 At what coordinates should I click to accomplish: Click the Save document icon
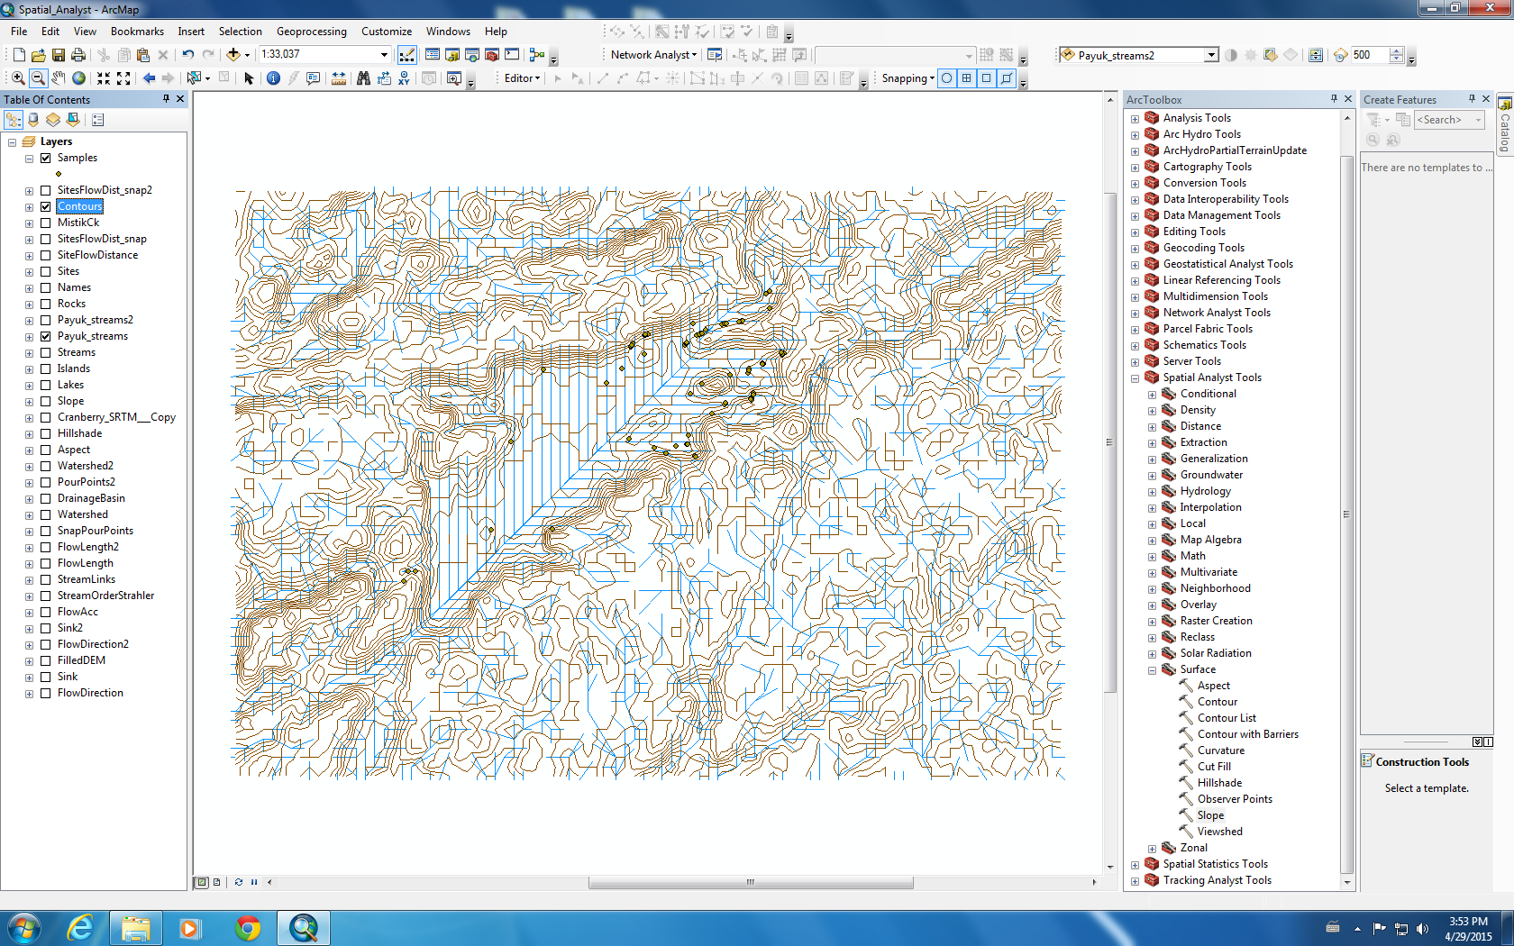tap(59, 55)
